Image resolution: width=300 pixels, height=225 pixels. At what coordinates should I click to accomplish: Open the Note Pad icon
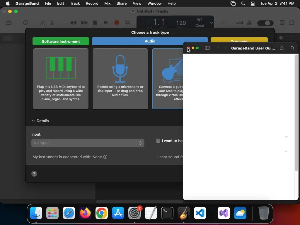(282, 23)
